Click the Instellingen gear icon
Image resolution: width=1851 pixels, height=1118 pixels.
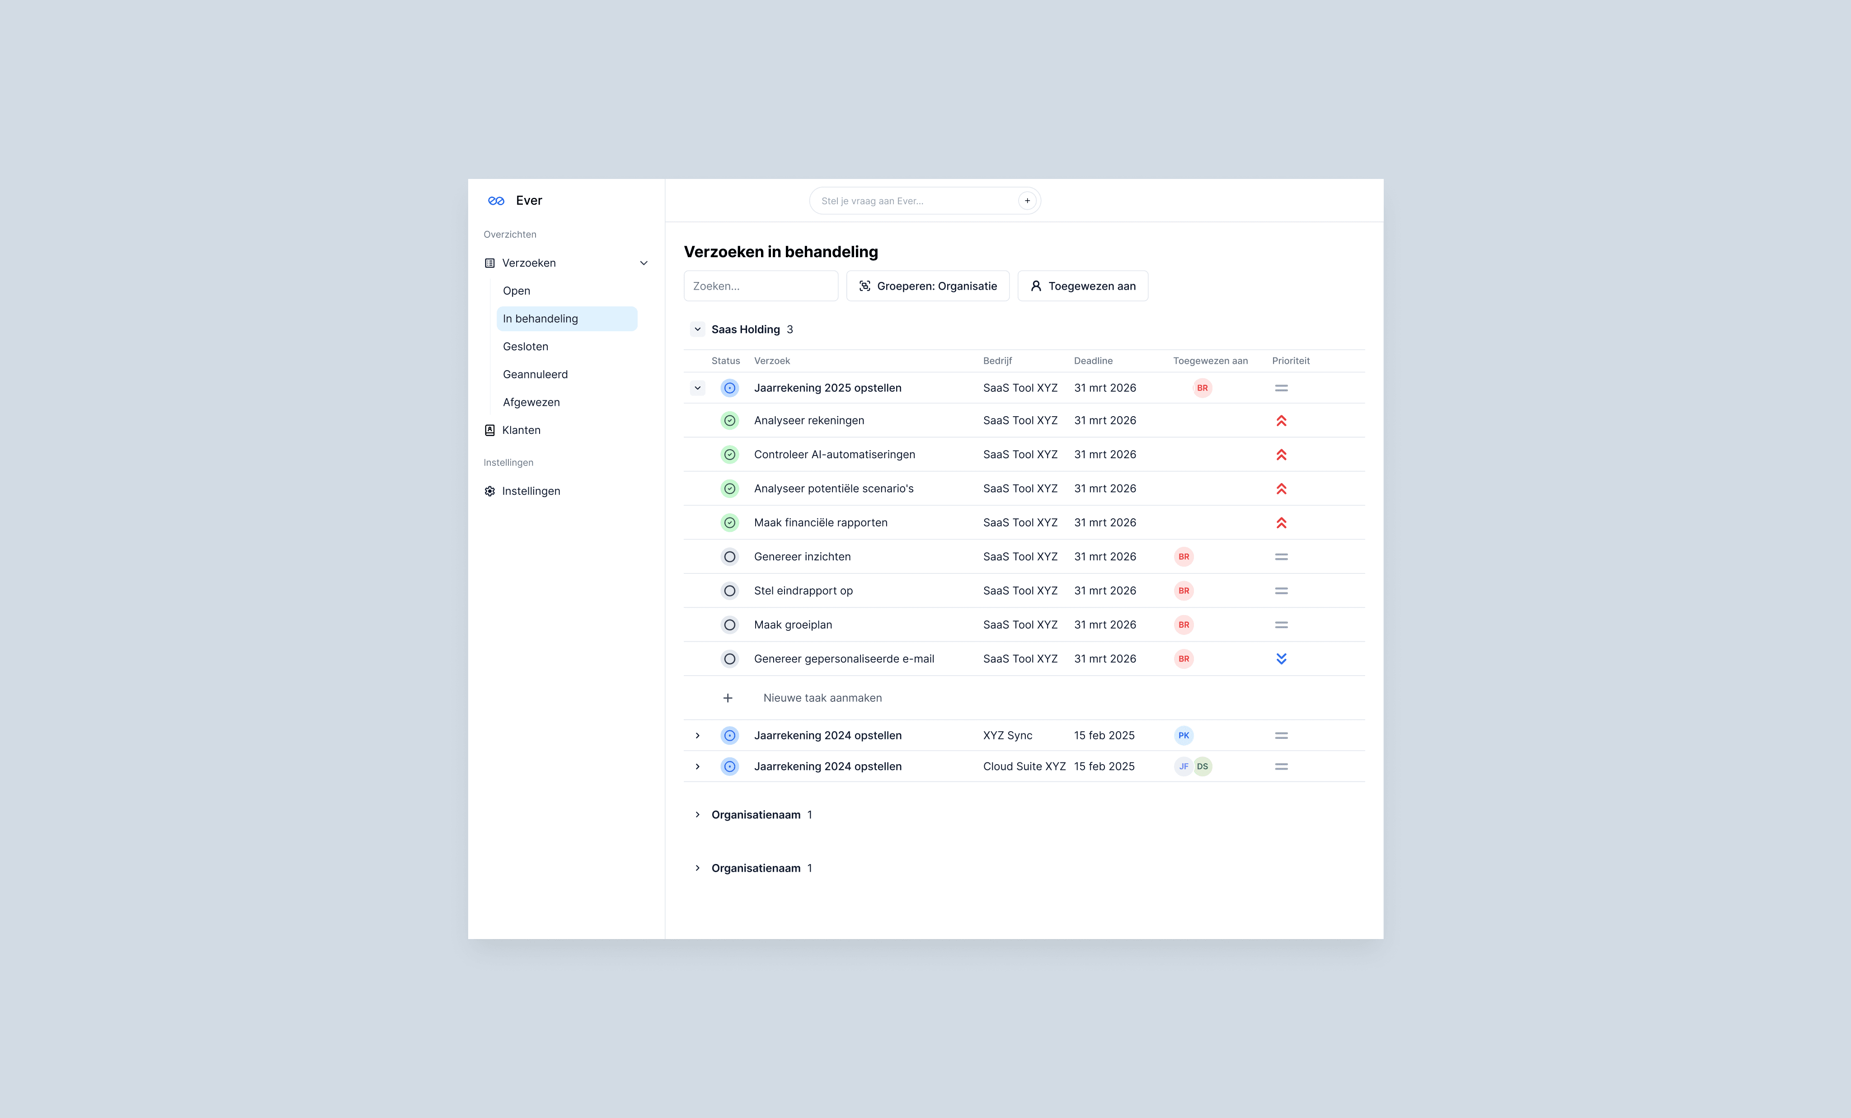click(x=490, y=491)
